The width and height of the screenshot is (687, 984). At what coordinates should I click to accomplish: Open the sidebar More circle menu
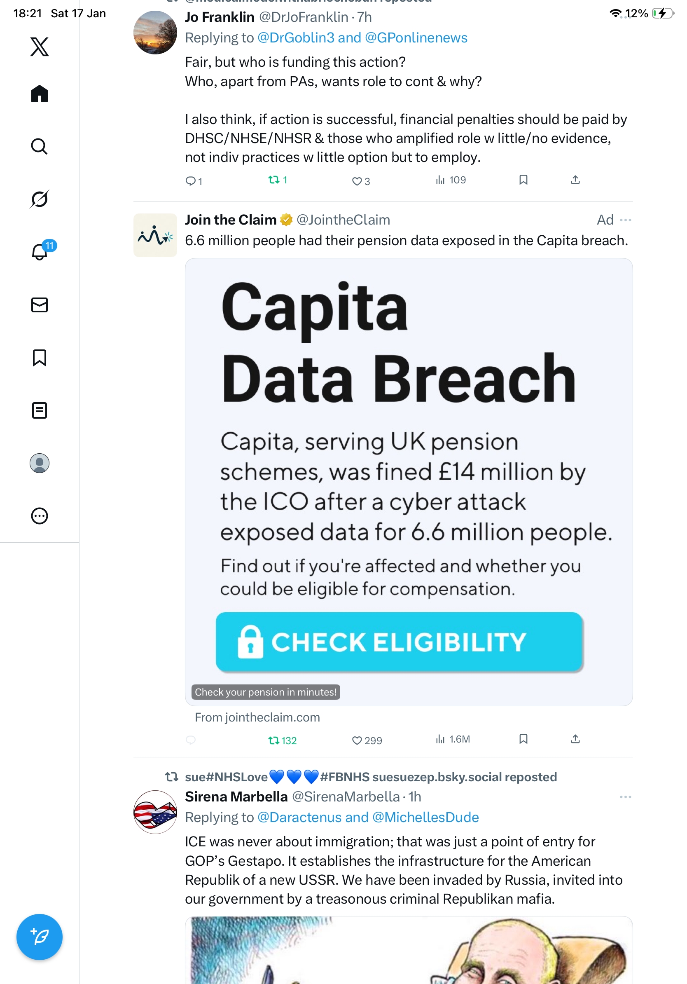coord(40,515)
